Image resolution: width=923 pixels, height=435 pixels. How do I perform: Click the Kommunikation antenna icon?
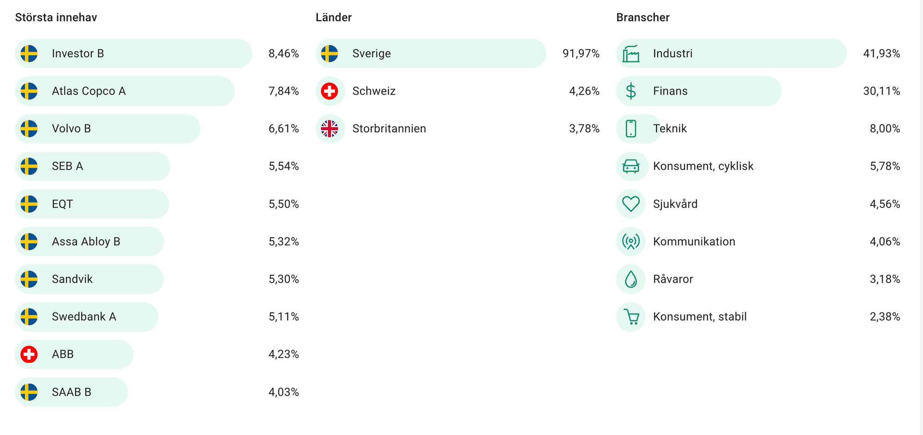630,241
